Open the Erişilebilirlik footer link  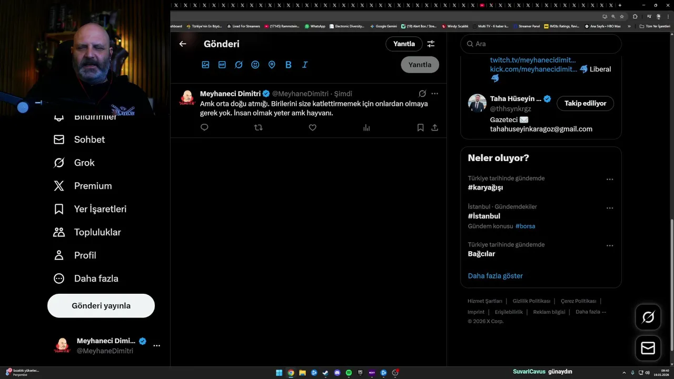pos(509,312)
